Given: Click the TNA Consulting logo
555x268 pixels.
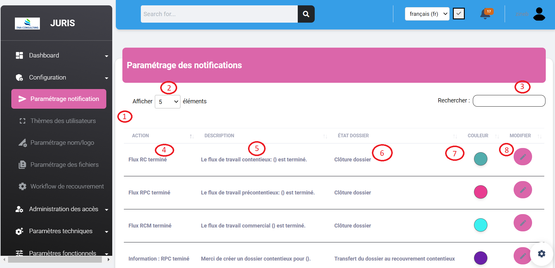Looking at the screenshot, I should click(x=27, y=23).
